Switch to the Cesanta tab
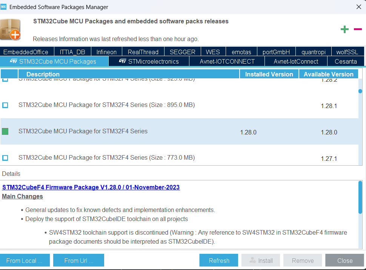Screen dimensions: 366x270 pos(346,61)
